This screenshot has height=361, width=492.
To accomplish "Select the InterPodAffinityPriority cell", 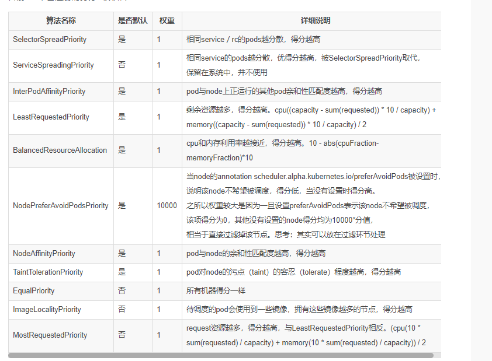I will [x=61, y=92].
